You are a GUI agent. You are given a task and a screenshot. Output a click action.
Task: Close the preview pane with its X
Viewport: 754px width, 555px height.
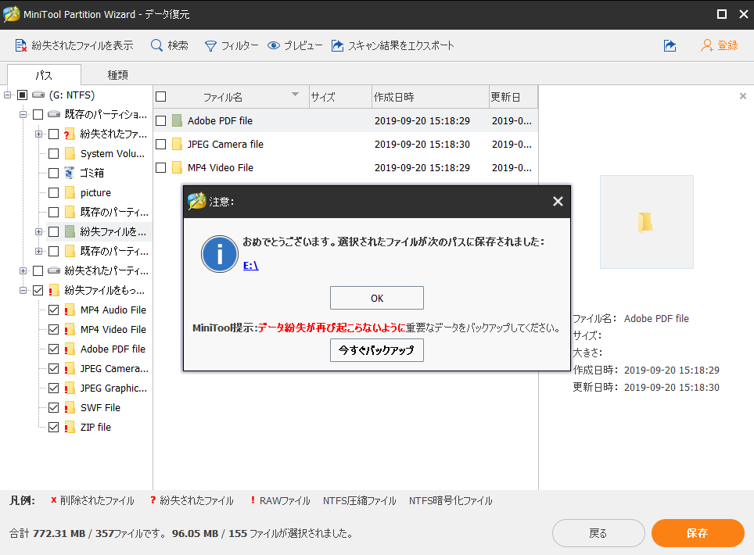point(743,96)
